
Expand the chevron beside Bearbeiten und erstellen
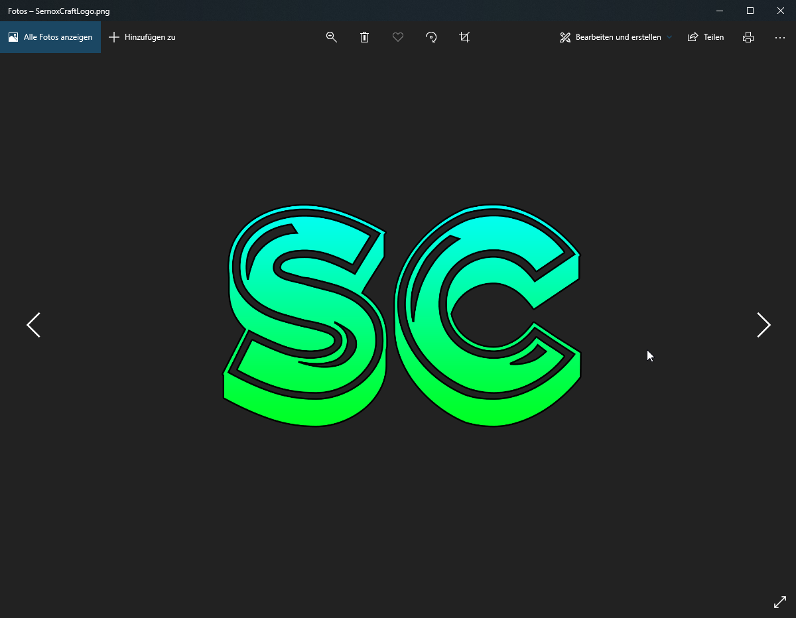(669, 38)
